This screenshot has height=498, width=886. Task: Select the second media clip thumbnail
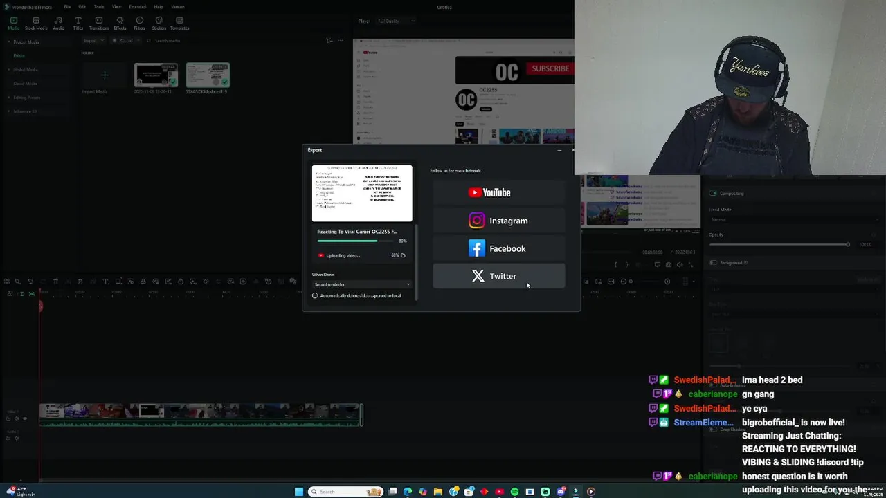click(208, 75)
